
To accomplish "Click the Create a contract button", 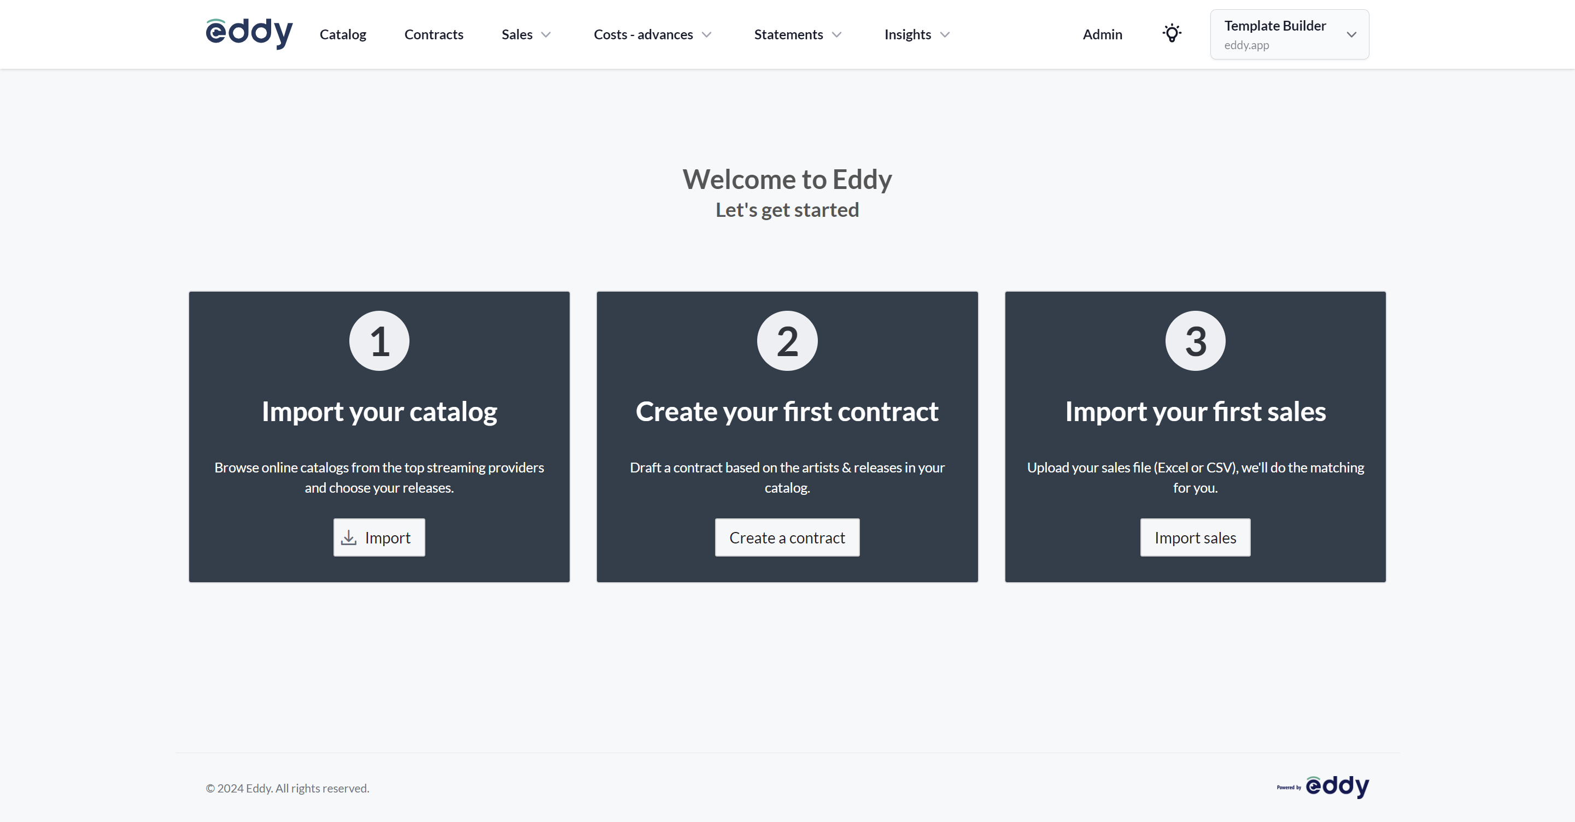I will 787,537.
